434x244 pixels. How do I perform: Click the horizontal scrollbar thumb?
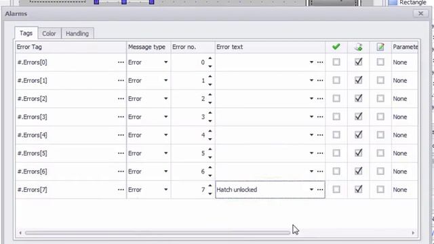point(157,233)
